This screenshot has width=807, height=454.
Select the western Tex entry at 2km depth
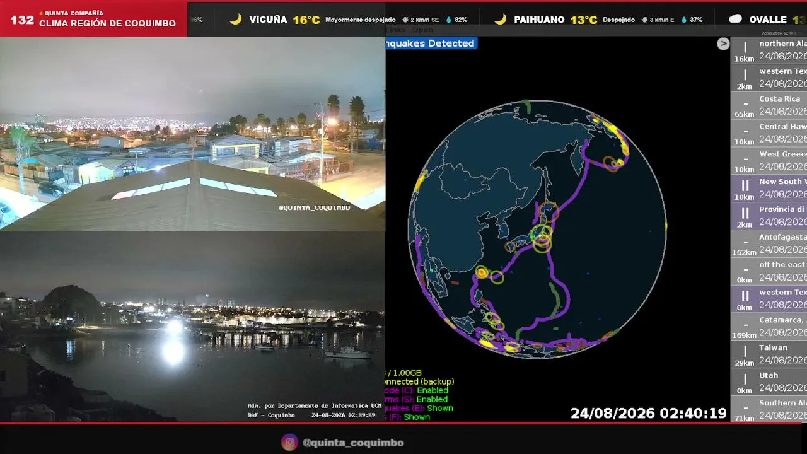tap(769, 78)
